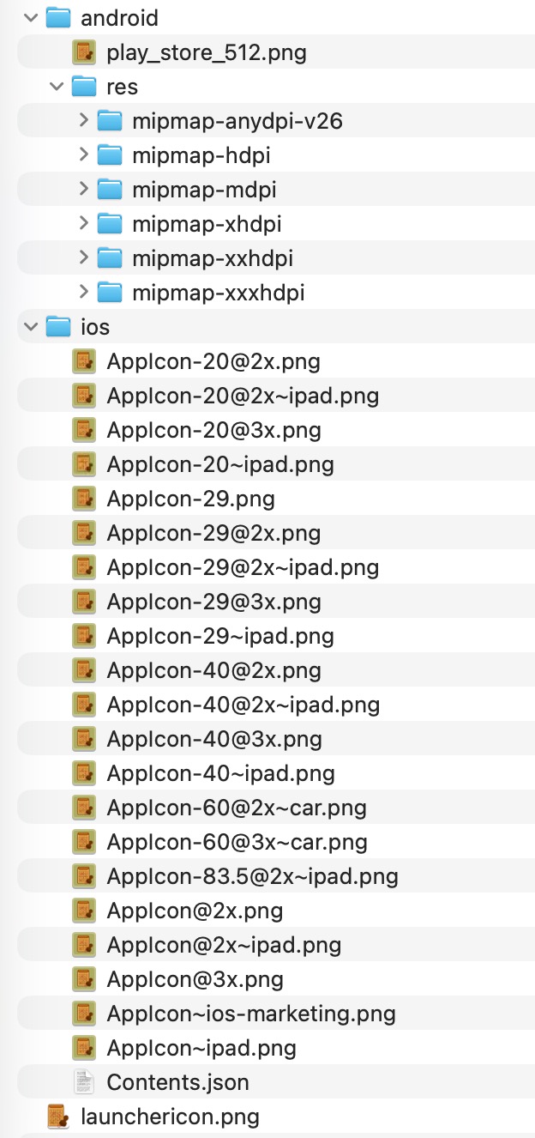Viewport: 535px width, 1138px height.
Task: Expand the mipmap-xhdpi folder chevron
Action: pos(83,224)
